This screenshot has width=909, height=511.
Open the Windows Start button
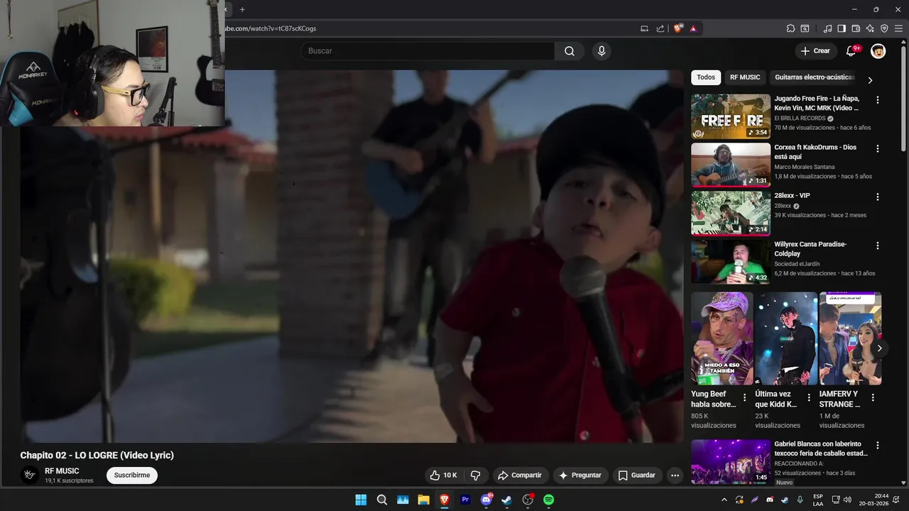coord(361,500)
